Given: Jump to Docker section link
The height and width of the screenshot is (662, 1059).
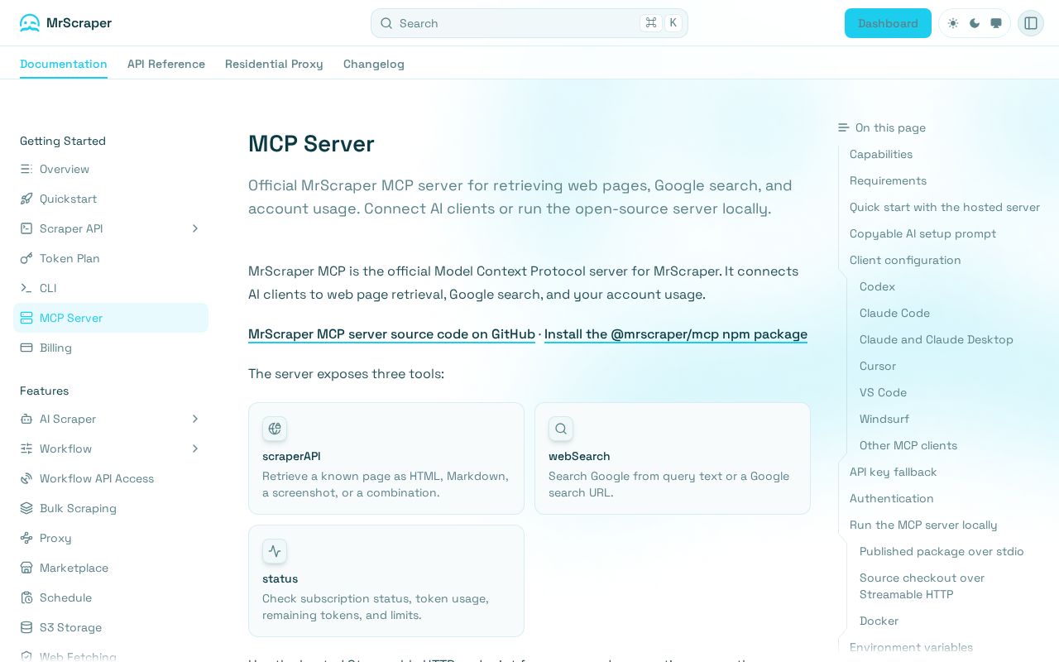Looking at the screenshot, I should (879, 621).
